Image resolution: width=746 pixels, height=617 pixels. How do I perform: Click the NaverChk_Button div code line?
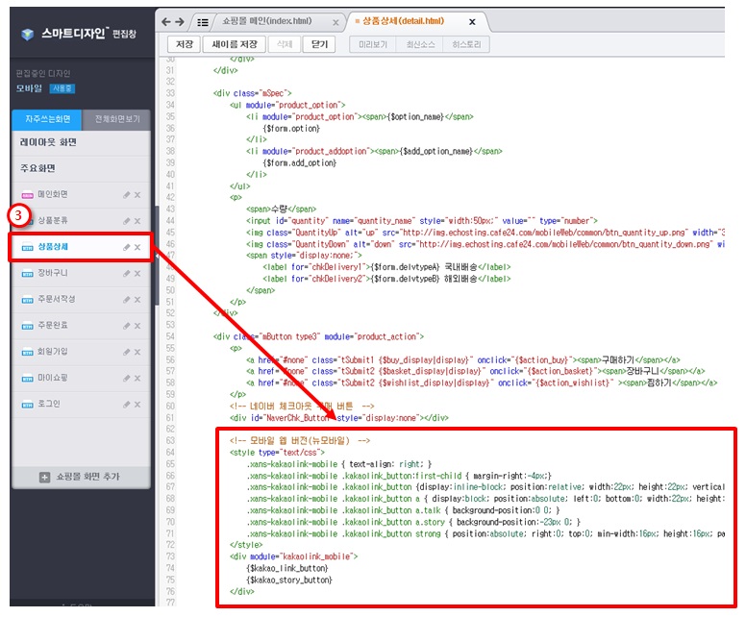pos(338,418)
